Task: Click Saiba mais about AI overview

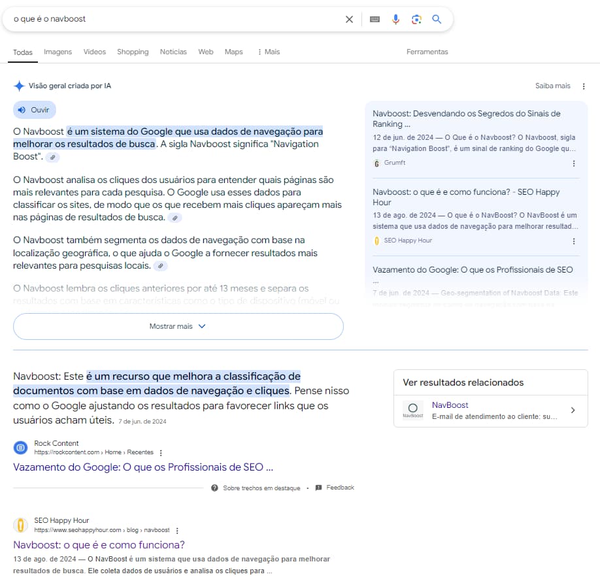Action: [552, 86]
